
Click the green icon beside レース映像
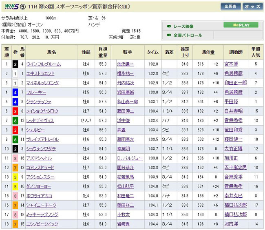(169, 26)
